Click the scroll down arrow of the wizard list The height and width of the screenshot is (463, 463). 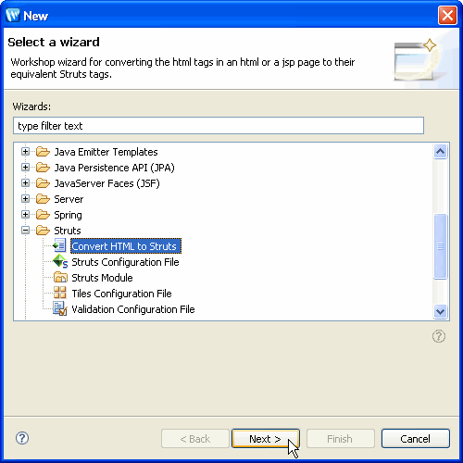[x=440, y=311]
